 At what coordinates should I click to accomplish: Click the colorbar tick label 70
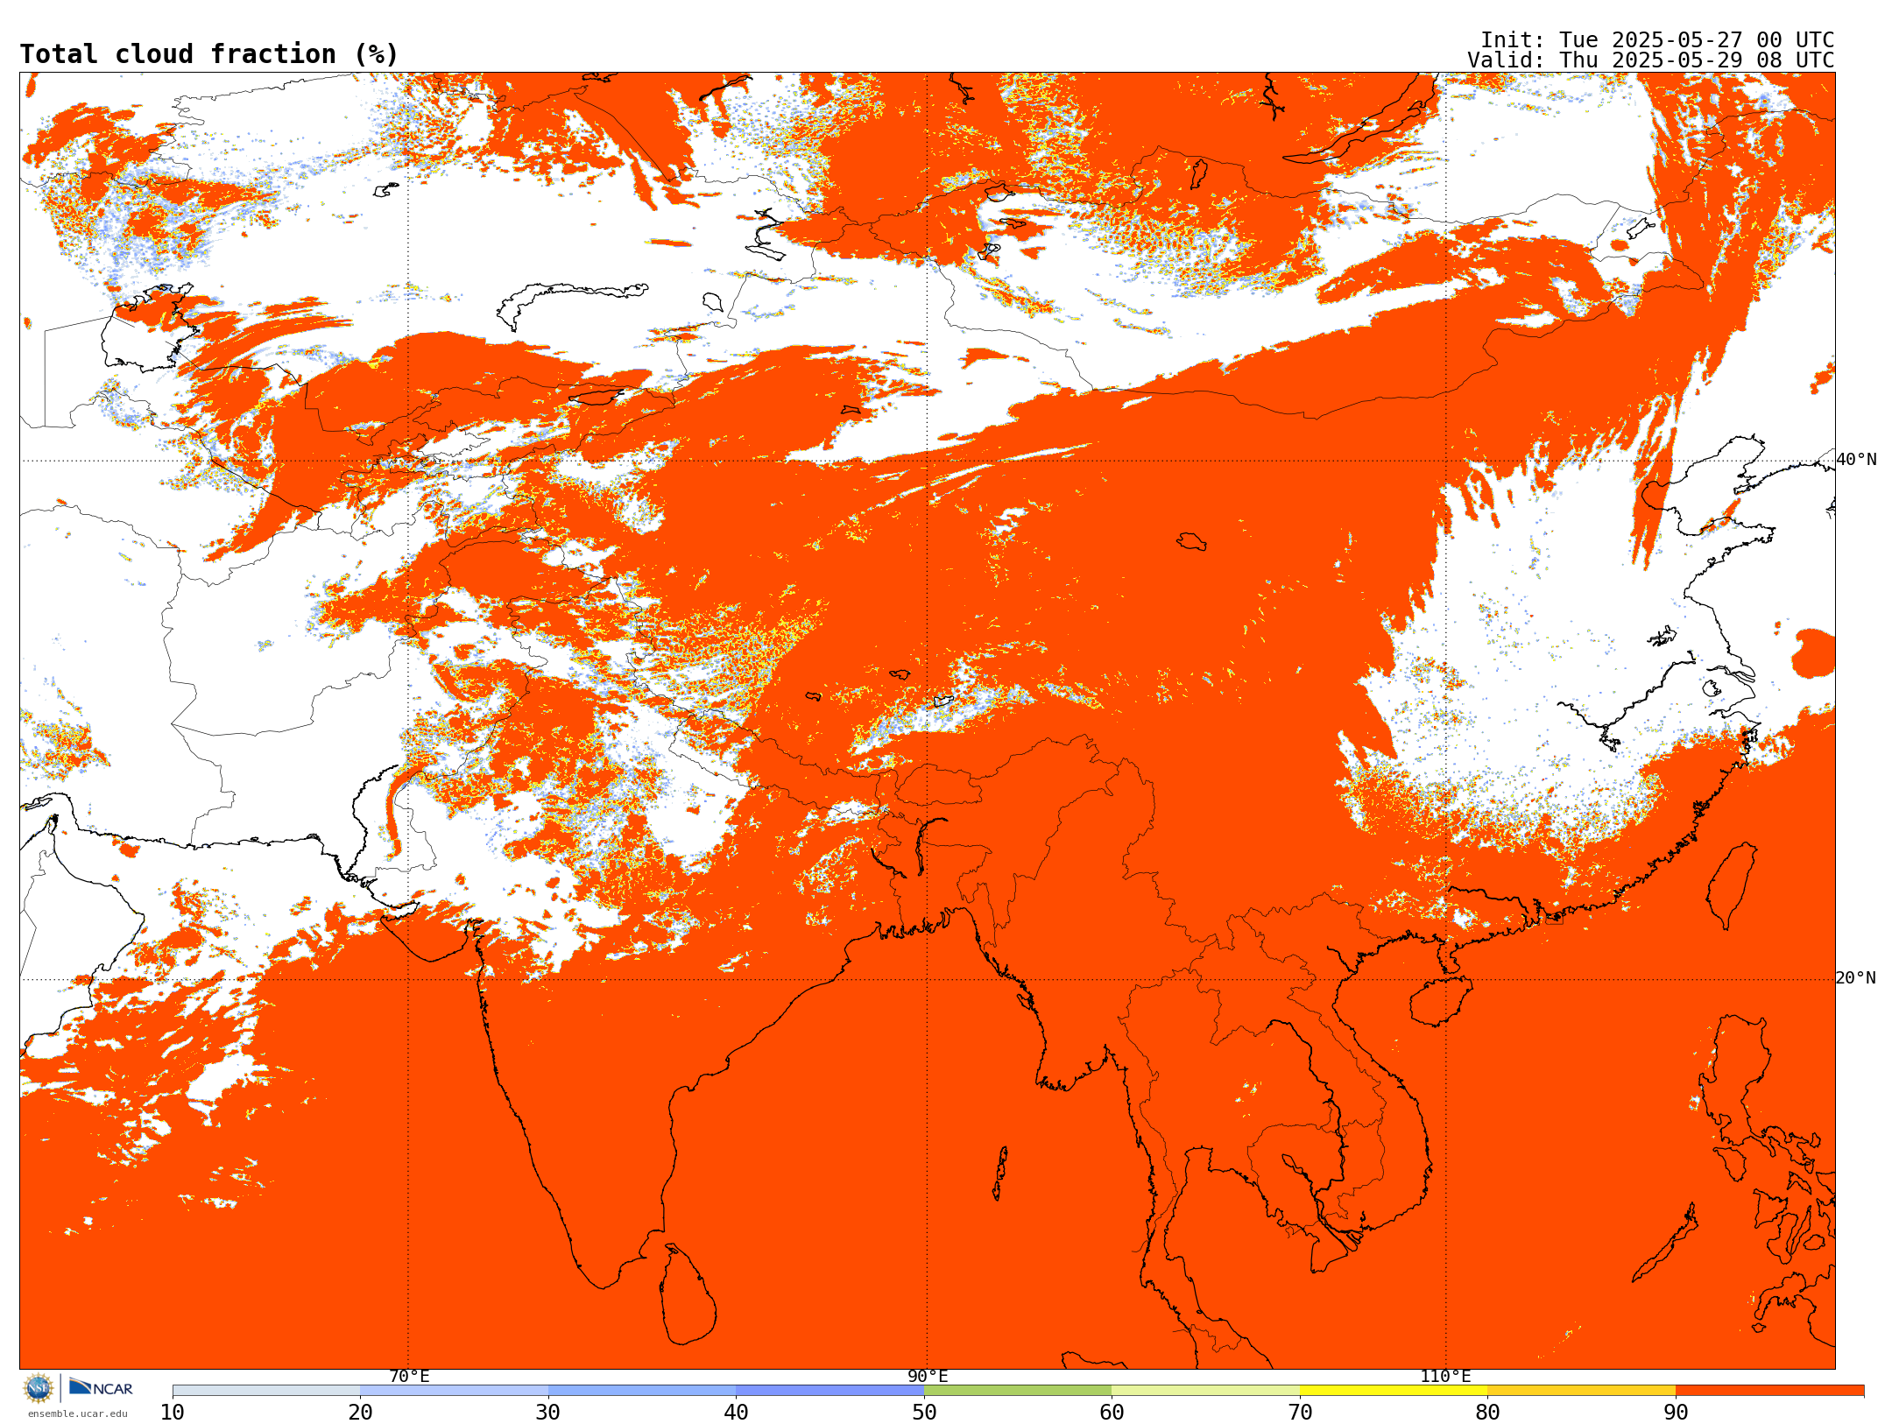coord(1300,1413)
